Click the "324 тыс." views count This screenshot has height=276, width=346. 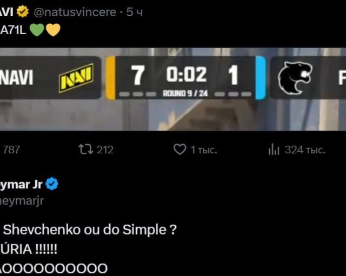pyautogui.click(x=305, y=150)
